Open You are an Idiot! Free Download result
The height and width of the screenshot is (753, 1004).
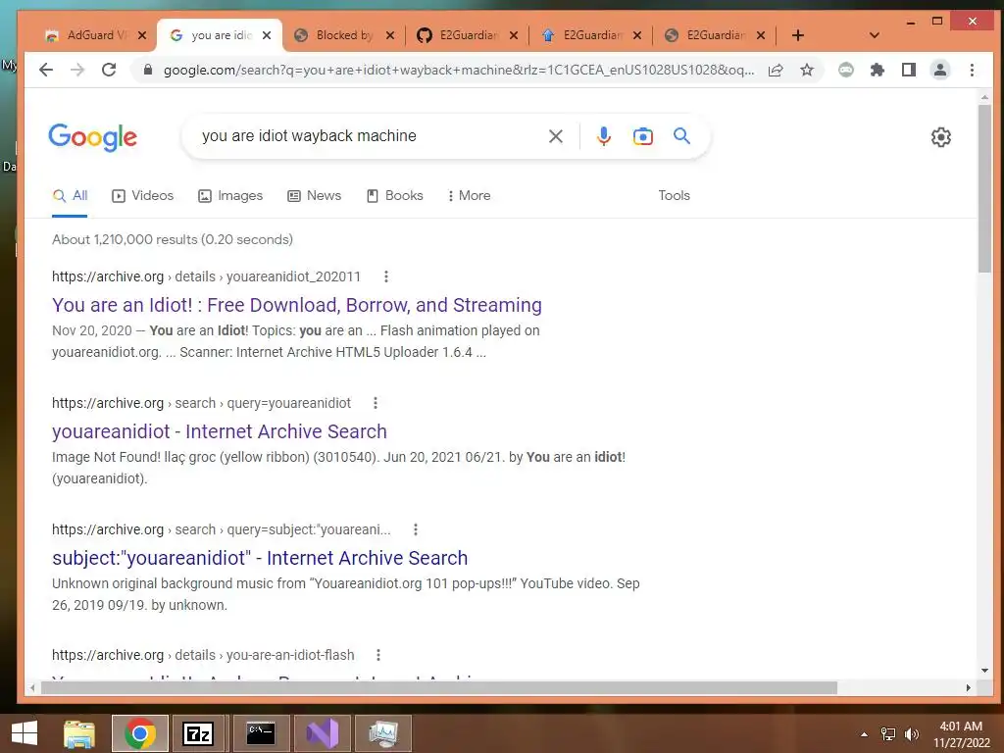(297, 305)
